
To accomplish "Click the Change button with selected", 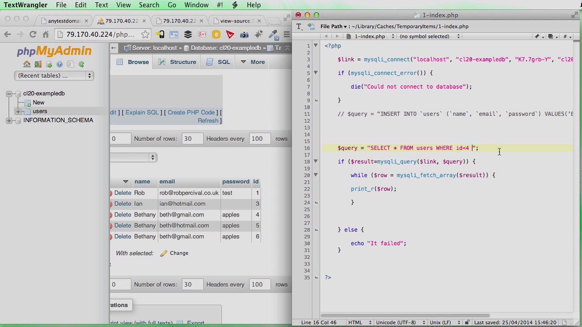I will (x=174, y=253).
